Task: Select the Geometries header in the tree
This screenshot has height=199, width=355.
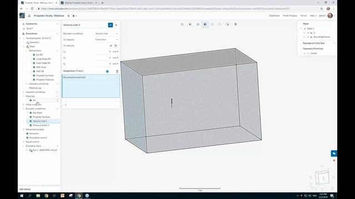Action: pos(31,24)
